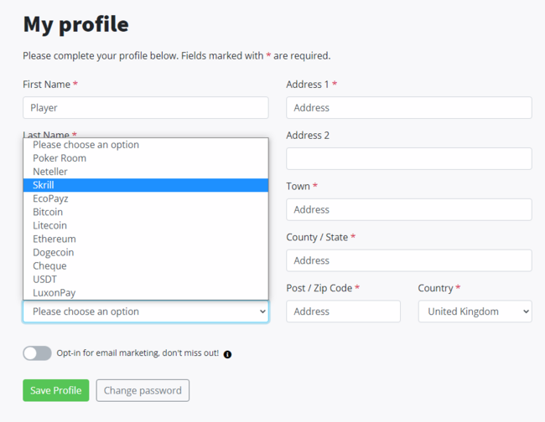Image resolution: width=545 pixels, height=422 pixels.
Task: Select Litecoin from the list
Action: point(146,225)
